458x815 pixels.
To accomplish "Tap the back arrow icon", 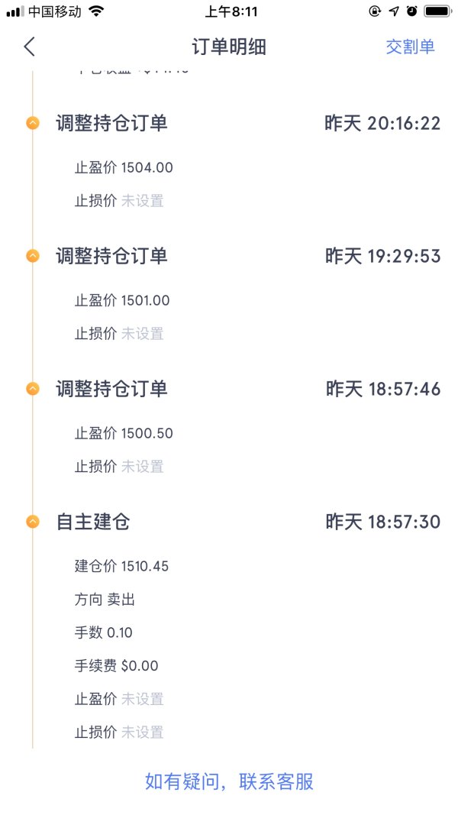I will coord(29,47).
